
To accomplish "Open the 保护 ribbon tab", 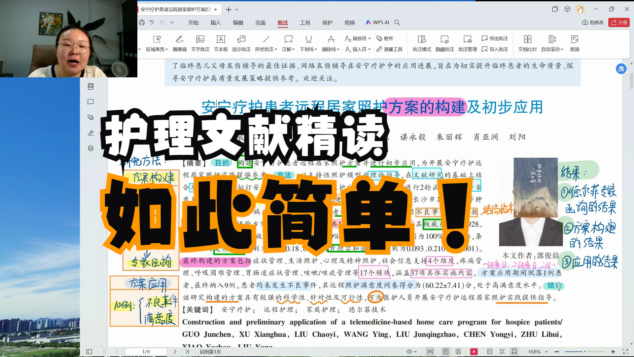I will pos(327,22).
